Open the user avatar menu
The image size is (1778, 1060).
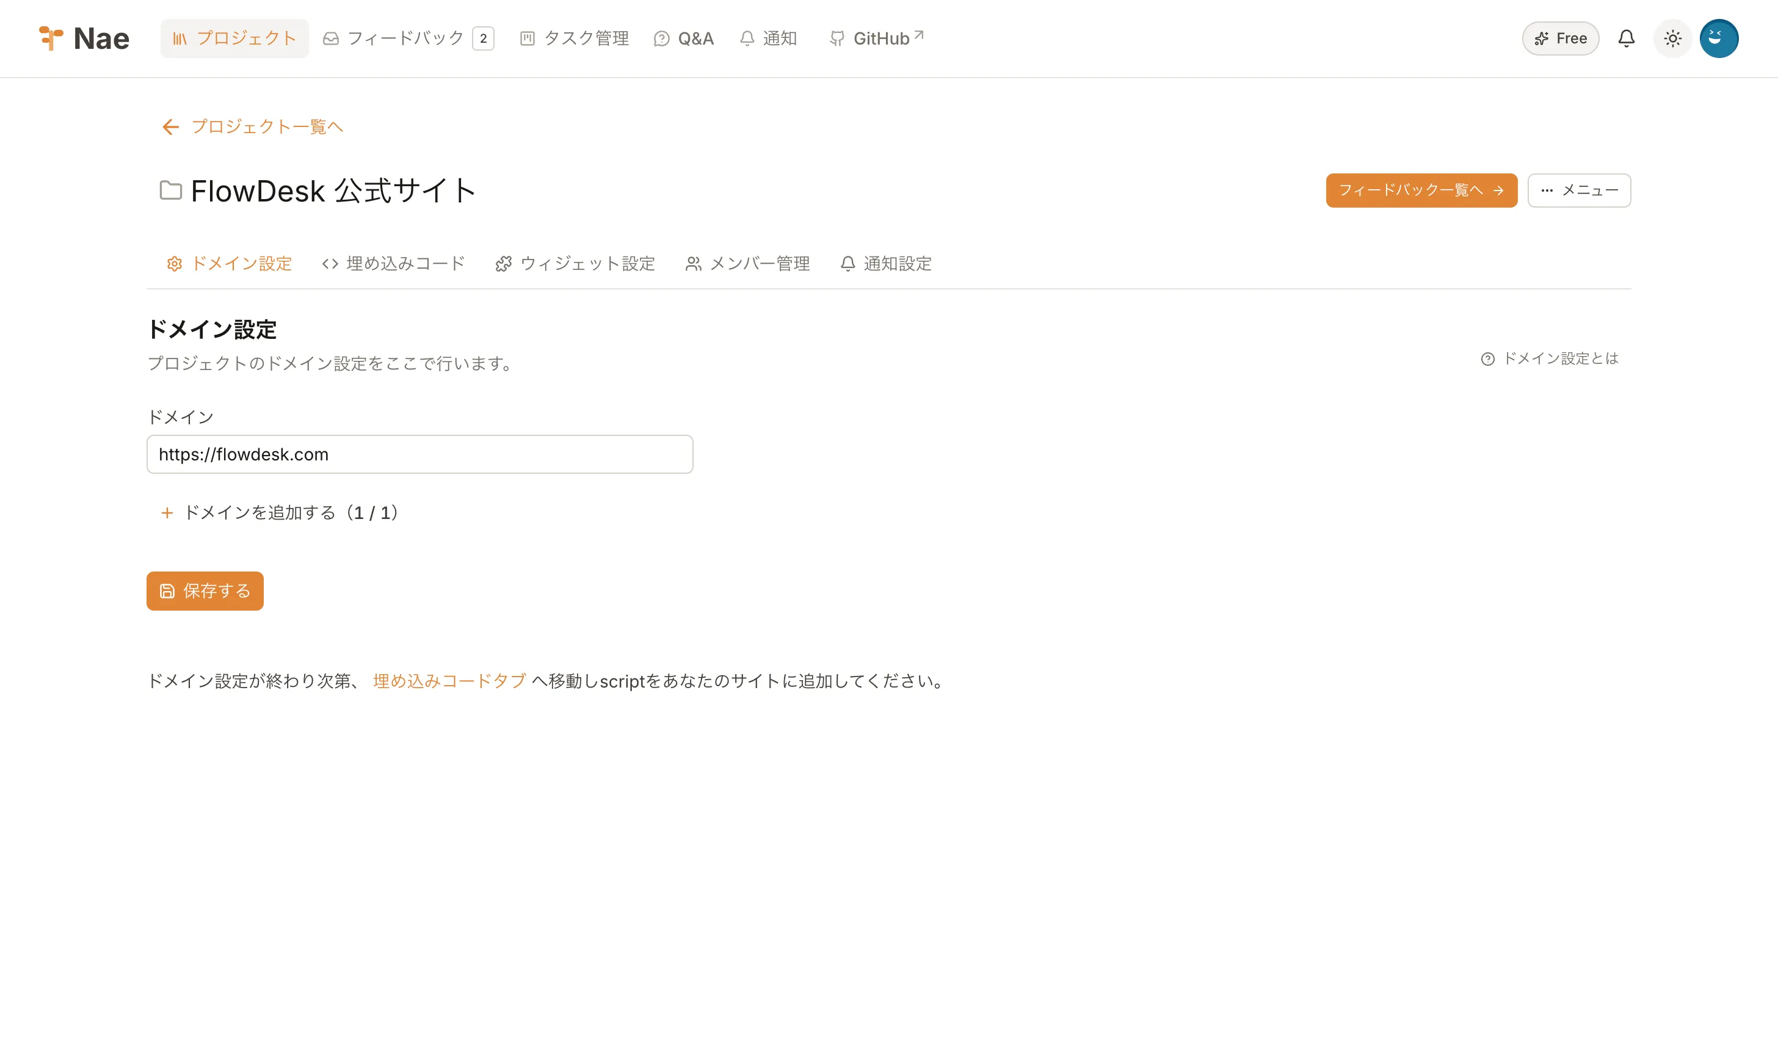[x=1719, y=38]
